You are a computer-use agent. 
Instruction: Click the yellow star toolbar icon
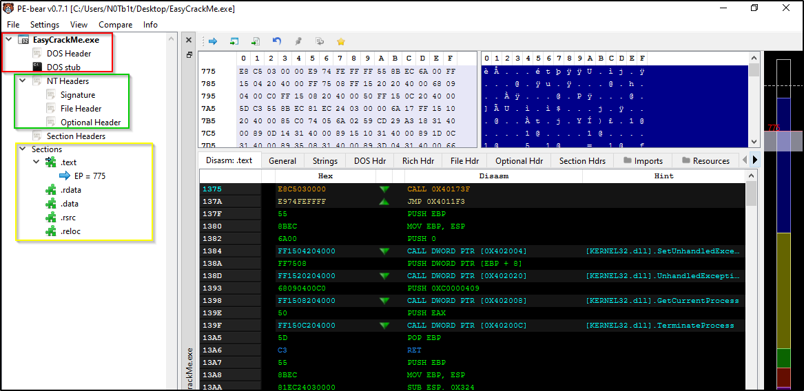tap(340, 41)
